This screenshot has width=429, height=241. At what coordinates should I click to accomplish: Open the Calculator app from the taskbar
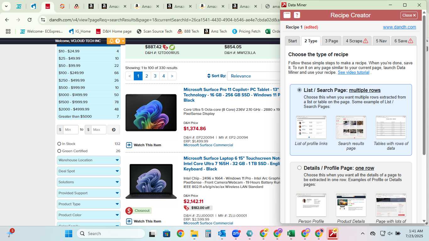point(208,233)
